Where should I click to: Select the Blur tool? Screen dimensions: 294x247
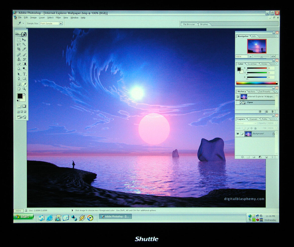click(19, 69)
